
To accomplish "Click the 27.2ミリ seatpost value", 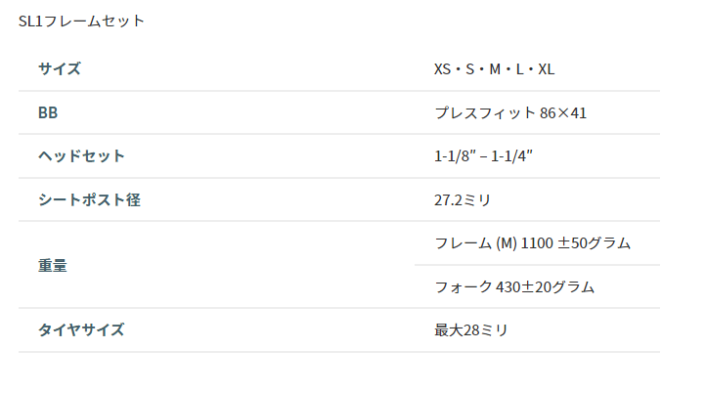I will click(x=463, y=199).
